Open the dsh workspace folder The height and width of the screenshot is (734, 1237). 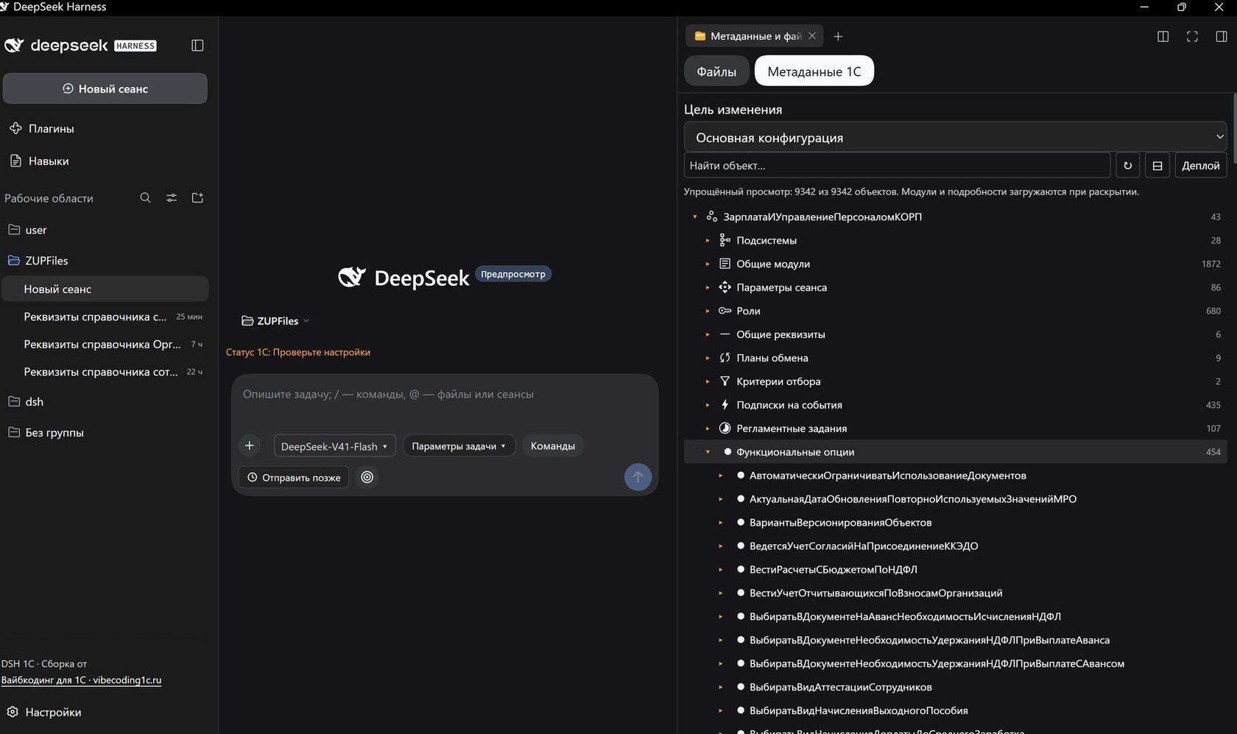(x=34, y=402)
